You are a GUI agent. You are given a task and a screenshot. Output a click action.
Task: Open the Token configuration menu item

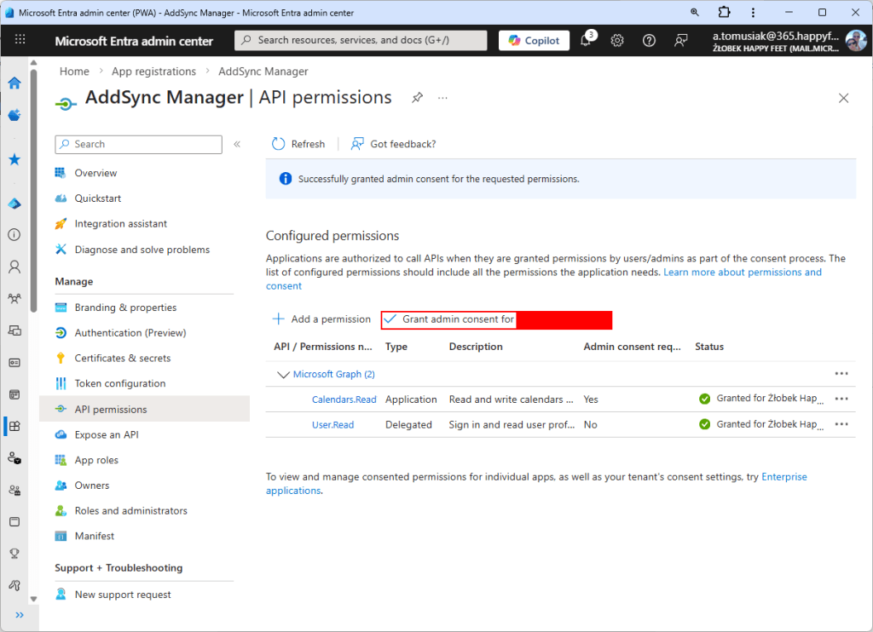tap(120, 384)
